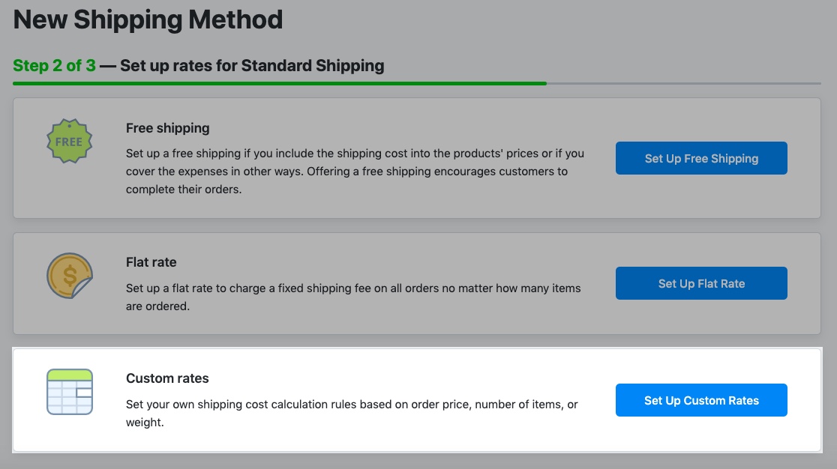Click the green FREE badge icon

[x=69, y=141]
